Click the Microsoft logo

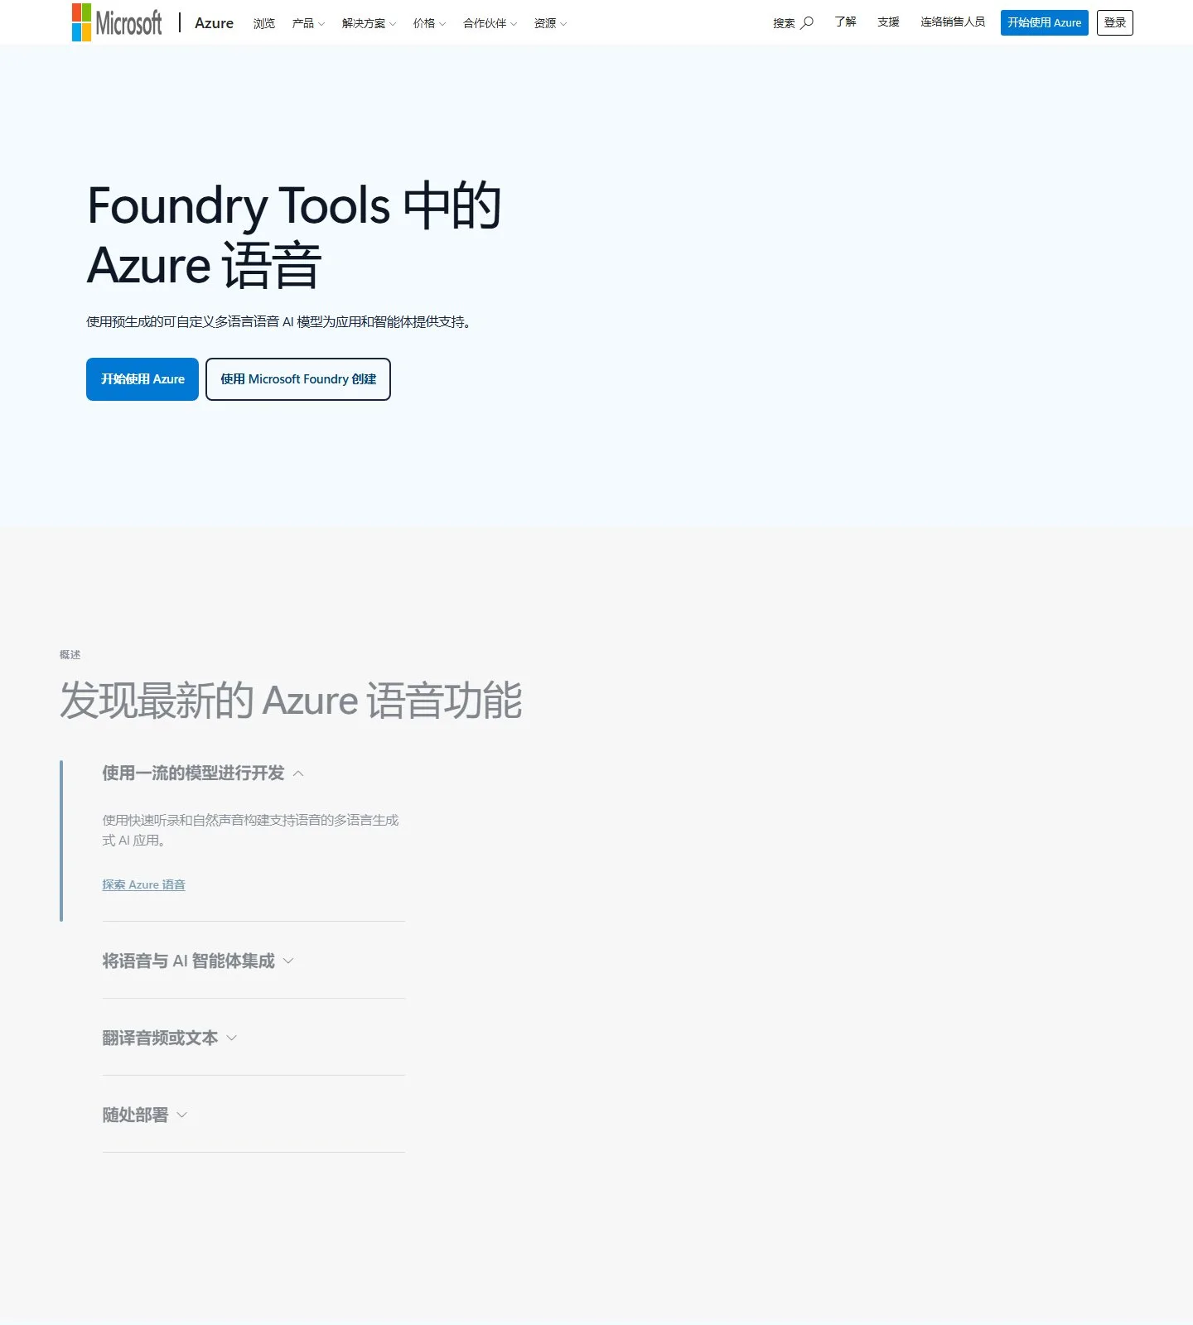pyautogui.click(x=117, y=22)
